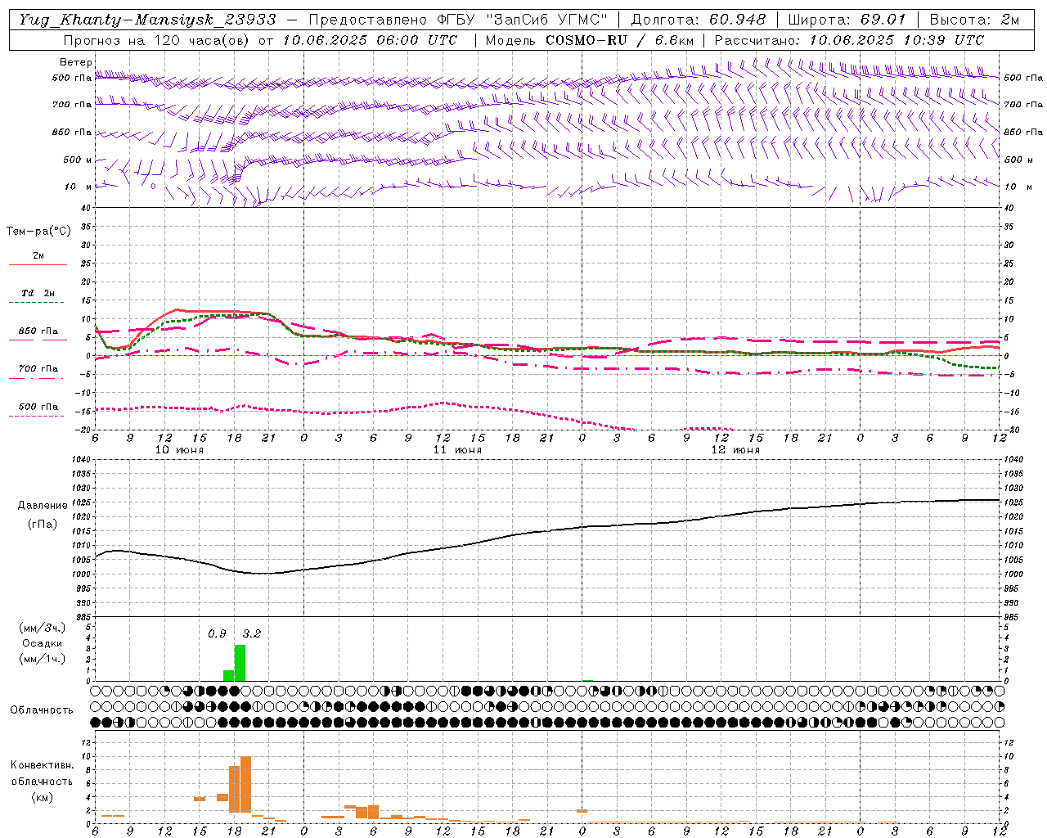Select the Td 2м dew point legend entry
The image size is (1047, 838).
click(38, 293)
